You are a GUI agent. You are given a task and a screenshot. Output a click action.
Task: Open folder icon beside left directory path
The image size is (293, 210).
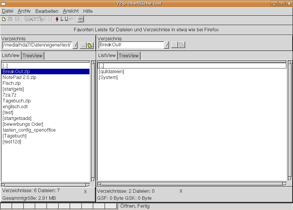coord(90,45)
